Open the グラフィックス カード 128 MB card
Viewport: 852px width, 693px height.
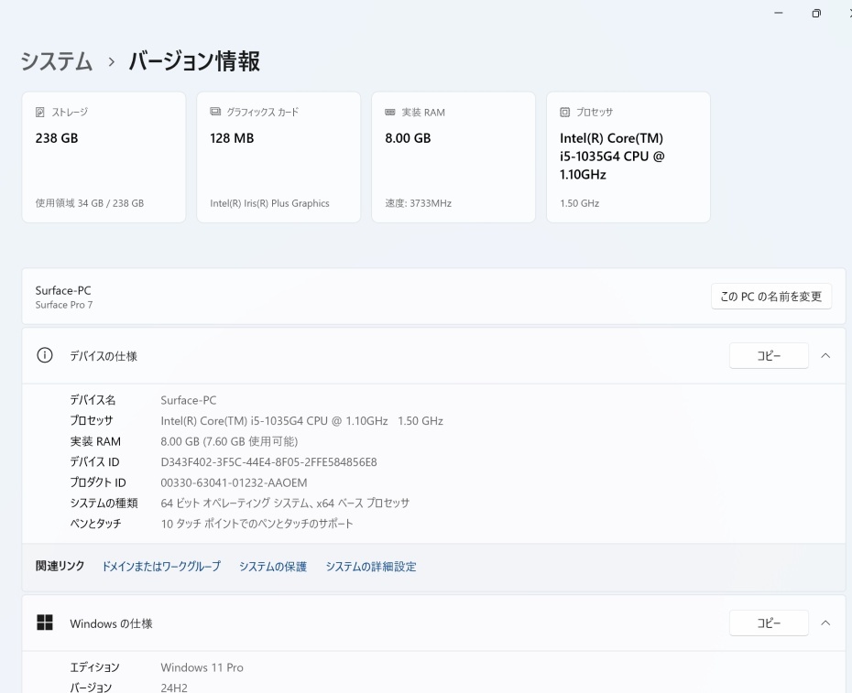tap(279, 157)
